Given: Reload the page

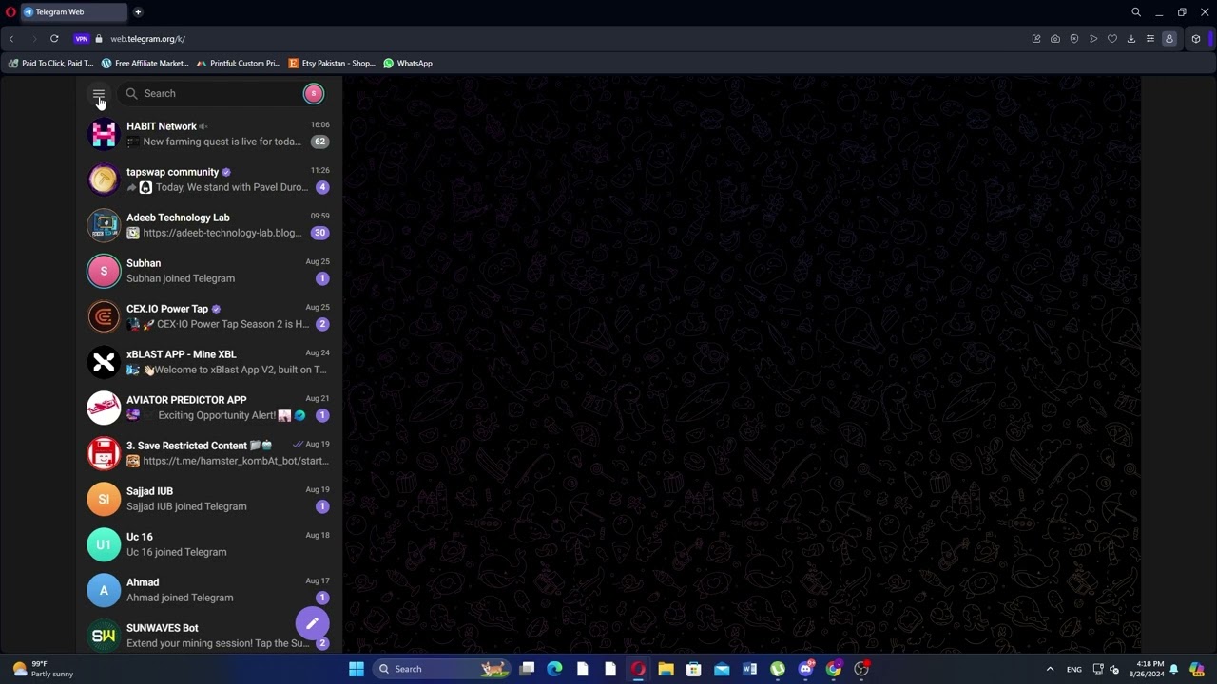Looking at the screenshot, I should click(x=54, y=39).
